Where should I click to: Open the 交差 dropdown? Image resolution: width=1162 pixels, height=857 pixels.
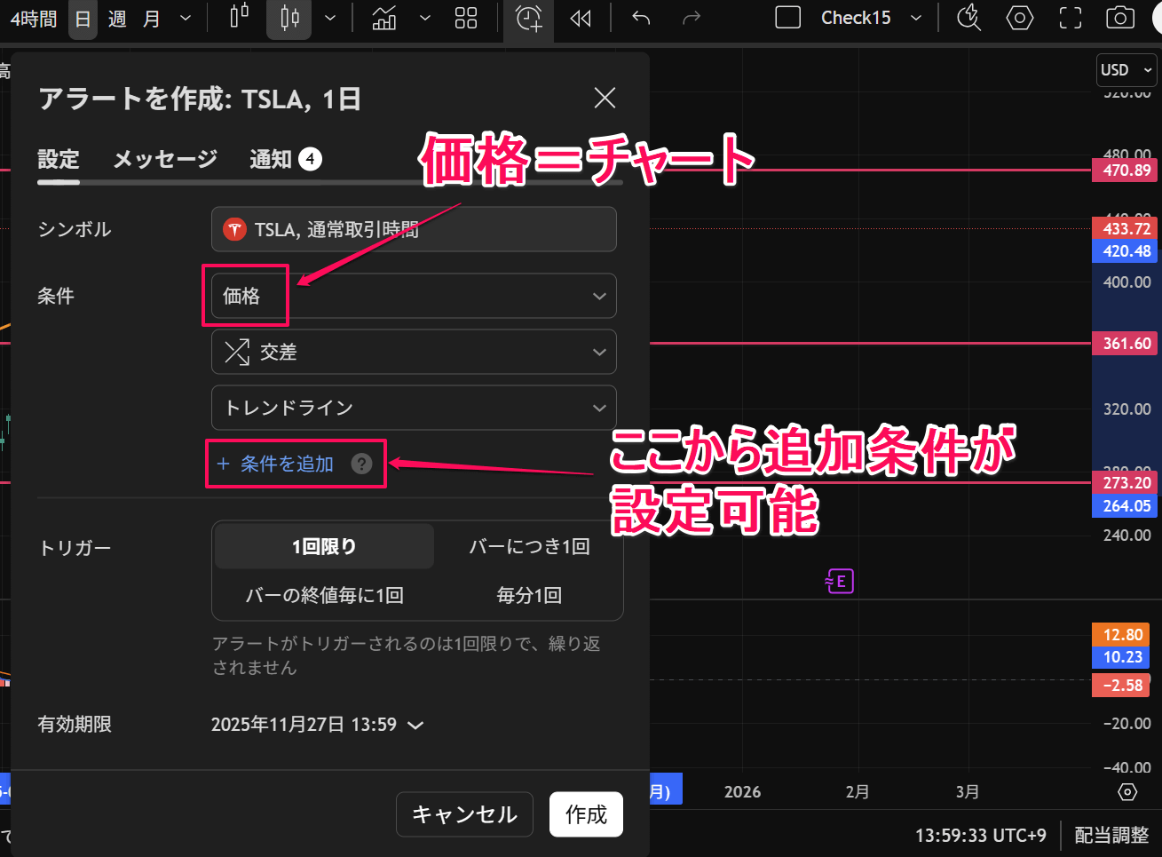click(414, 352)
